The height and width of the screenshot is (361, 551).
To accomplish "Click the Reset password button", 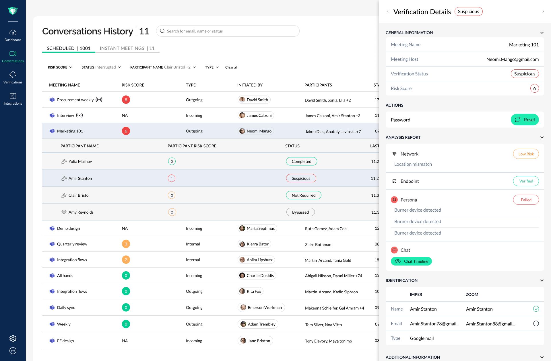I will [x=525, y=120].
